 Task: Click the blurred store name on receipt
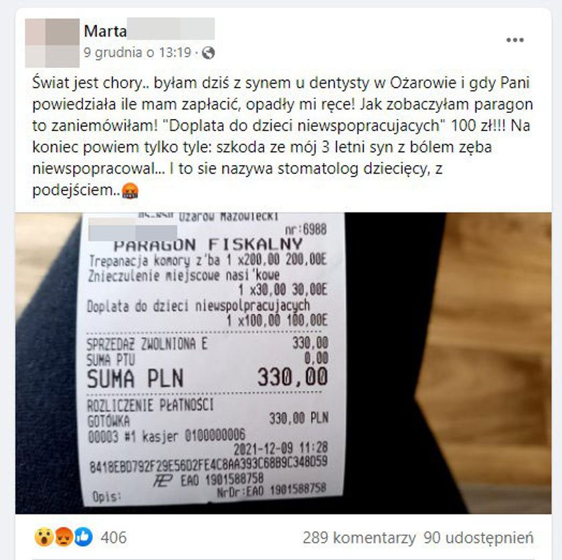click(x=132, y=230)
